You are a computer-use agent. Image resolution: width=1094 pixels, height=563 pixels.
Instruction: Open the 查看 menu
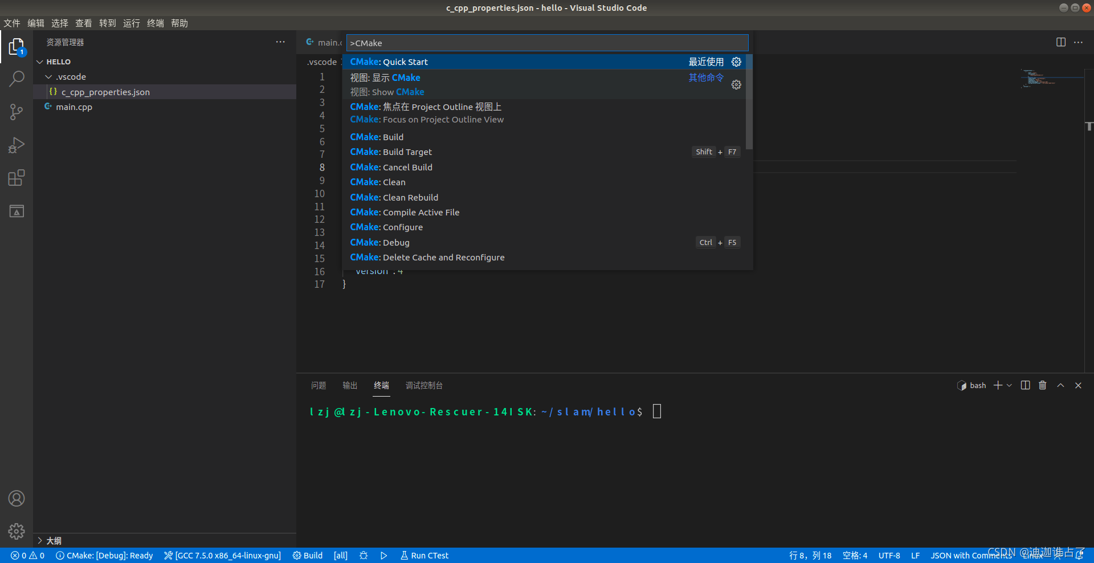[84, 23]
